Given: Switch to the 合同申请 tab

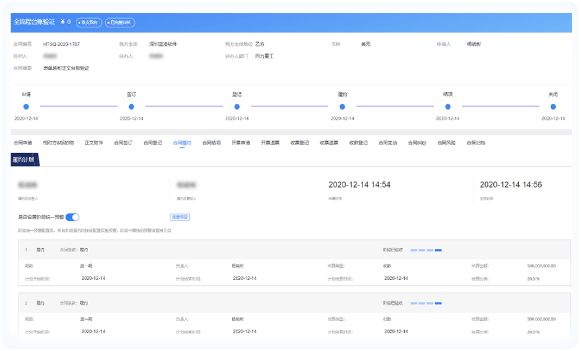Looking at the screenshot, I should tap(23, 143).
